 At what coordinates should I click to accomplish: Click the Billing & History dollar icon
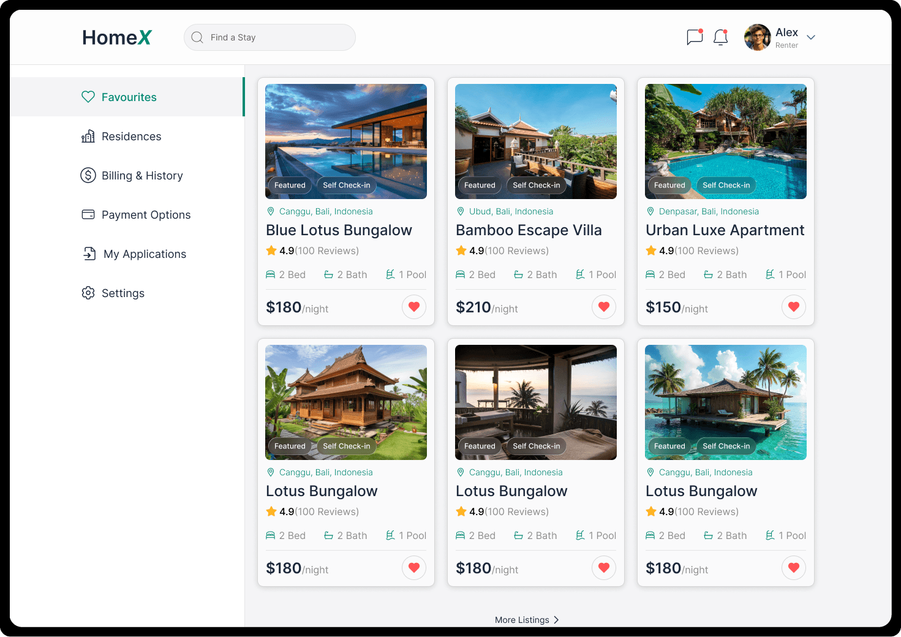pos(88,175)
